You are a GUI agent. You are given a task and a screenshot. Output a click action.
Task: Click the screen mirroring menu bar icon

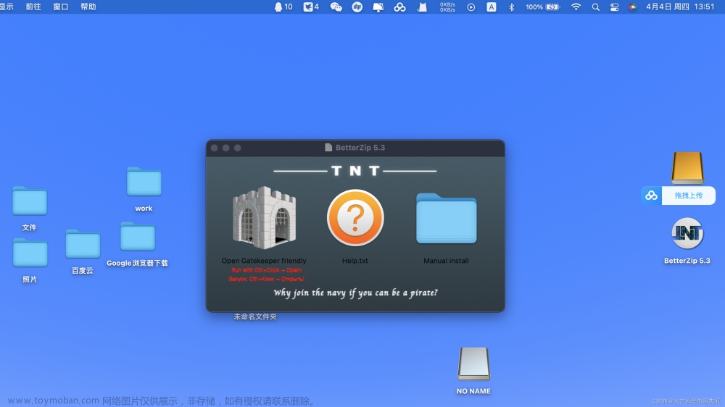tap(378, 7)
